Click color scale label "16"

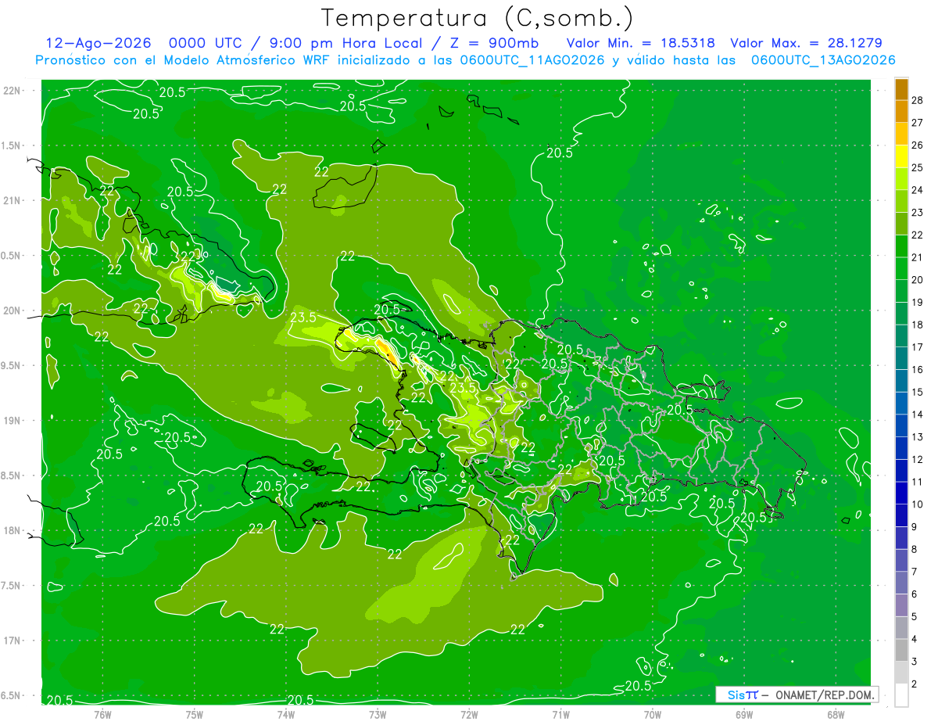tap(918, 369)
